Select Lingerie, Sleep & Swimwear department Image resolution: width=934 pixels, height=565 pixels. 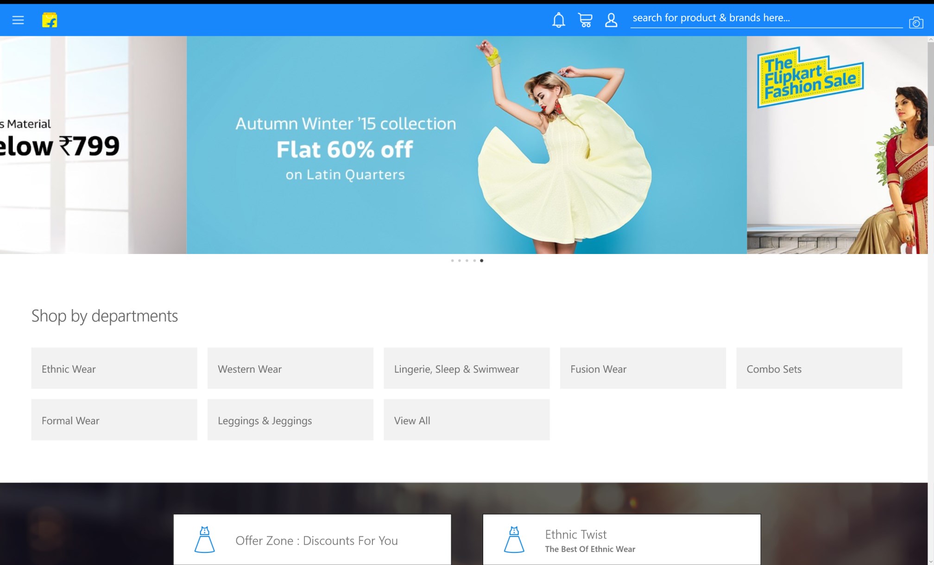click(467, 368)
